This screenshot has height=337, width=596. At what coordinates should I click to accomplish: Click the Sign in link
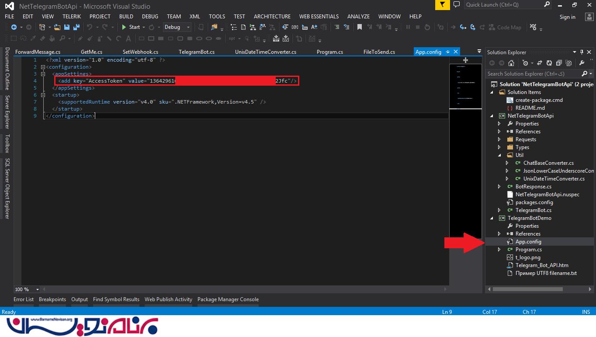coord(567,17)
